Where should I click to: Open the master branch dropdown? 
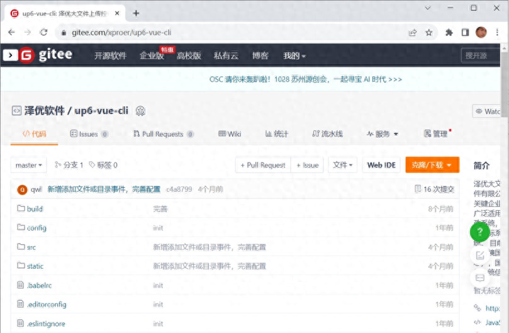28,165
